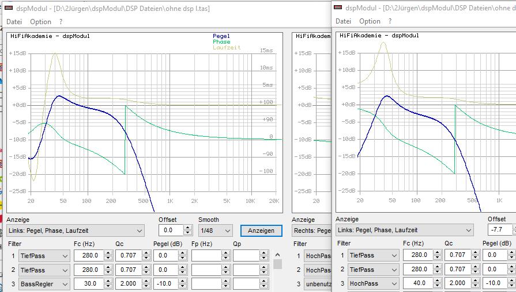Image resolution: width=516 pixels, height=292 pixels.
Task: Open the ? help menu in the ohne dsp l.tas window
Action: point(61,22)
